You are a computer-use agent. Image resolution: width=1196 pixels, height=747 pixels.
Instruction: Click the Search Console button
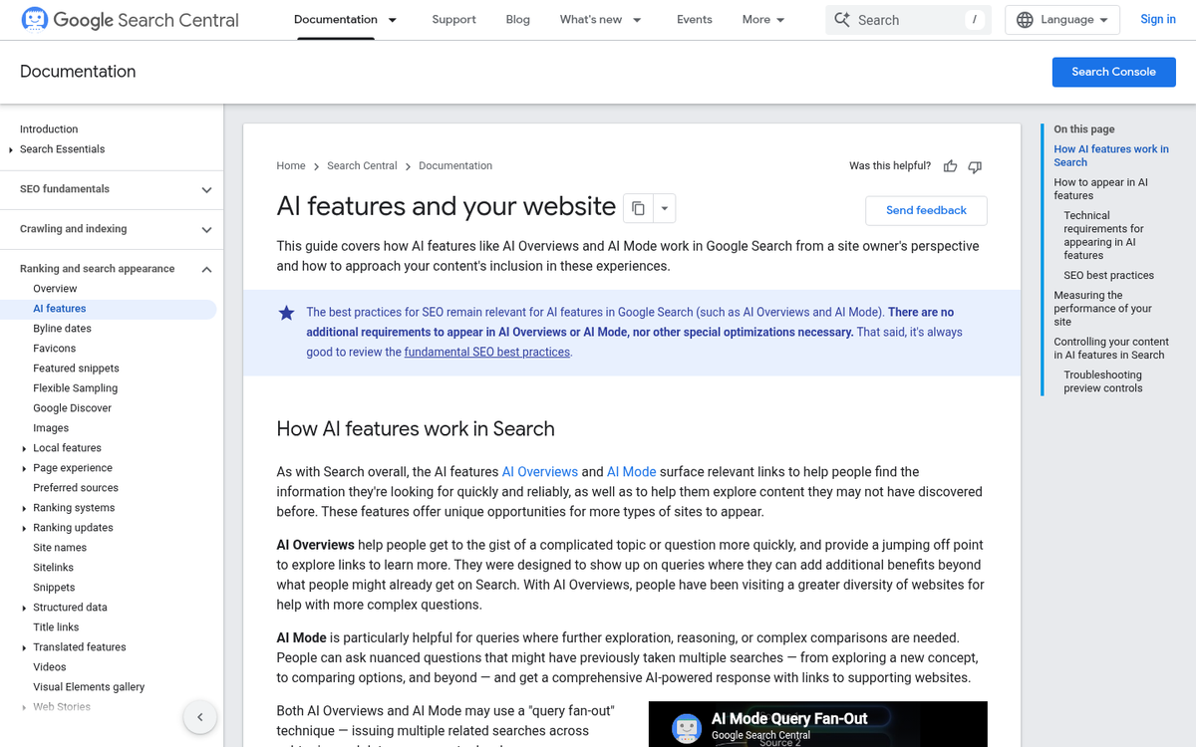click(1113, 71)
